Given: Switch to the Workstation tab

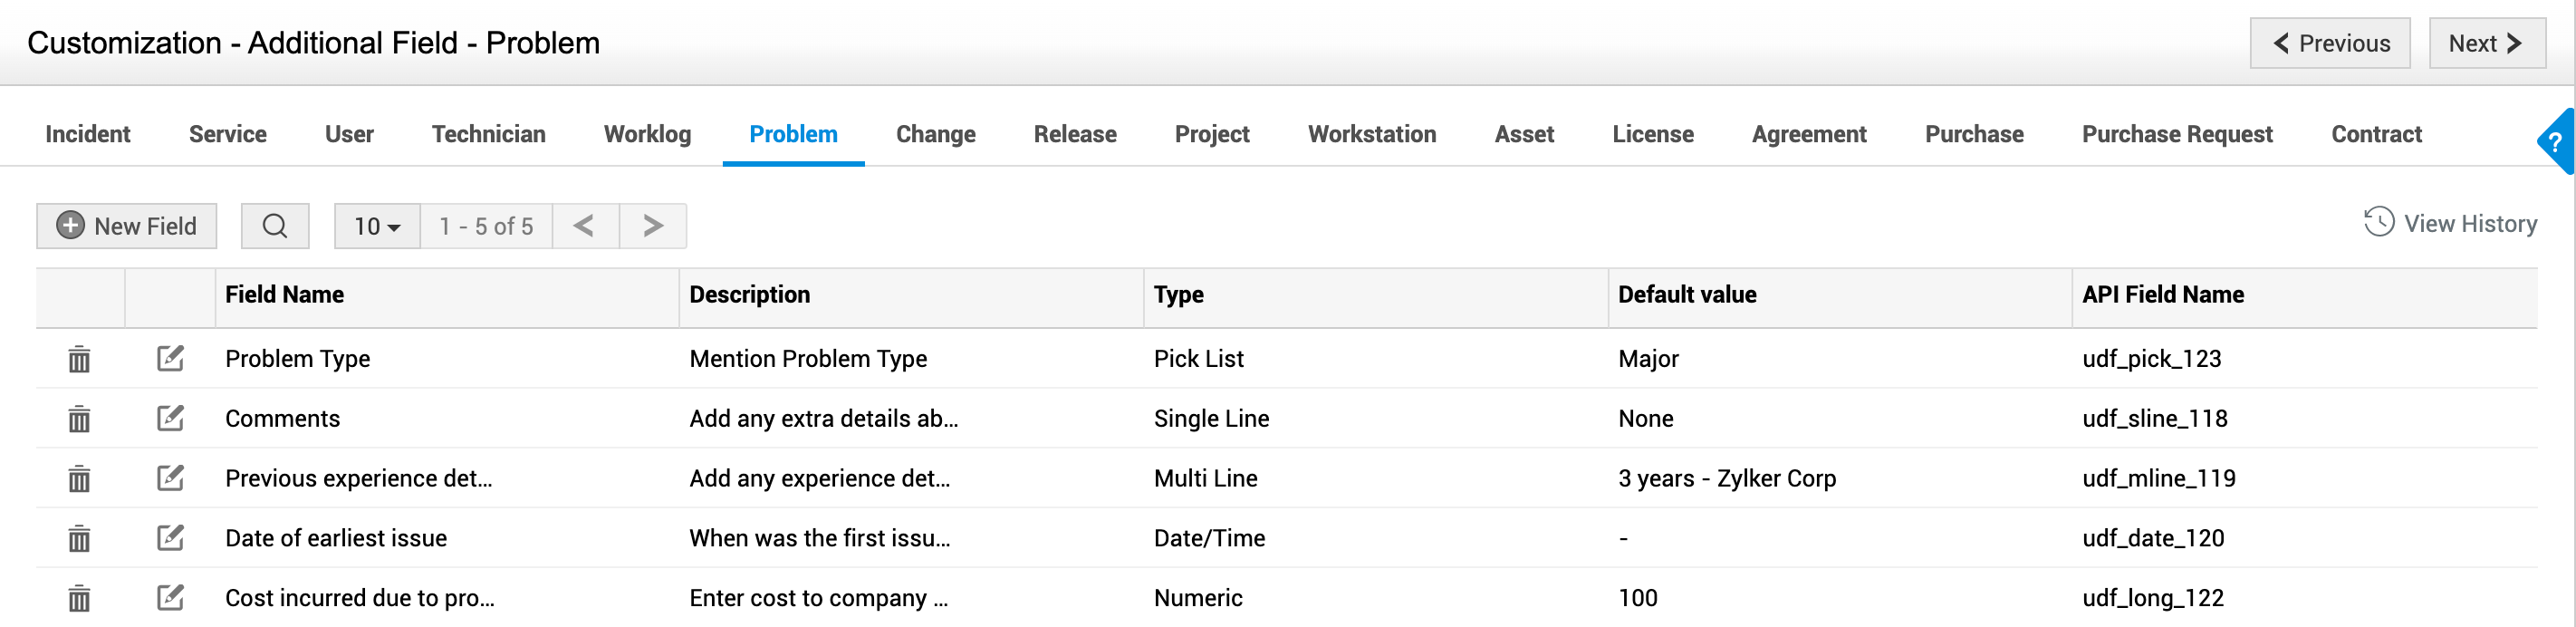Looking at the screenshot, I should [1371, 134].
